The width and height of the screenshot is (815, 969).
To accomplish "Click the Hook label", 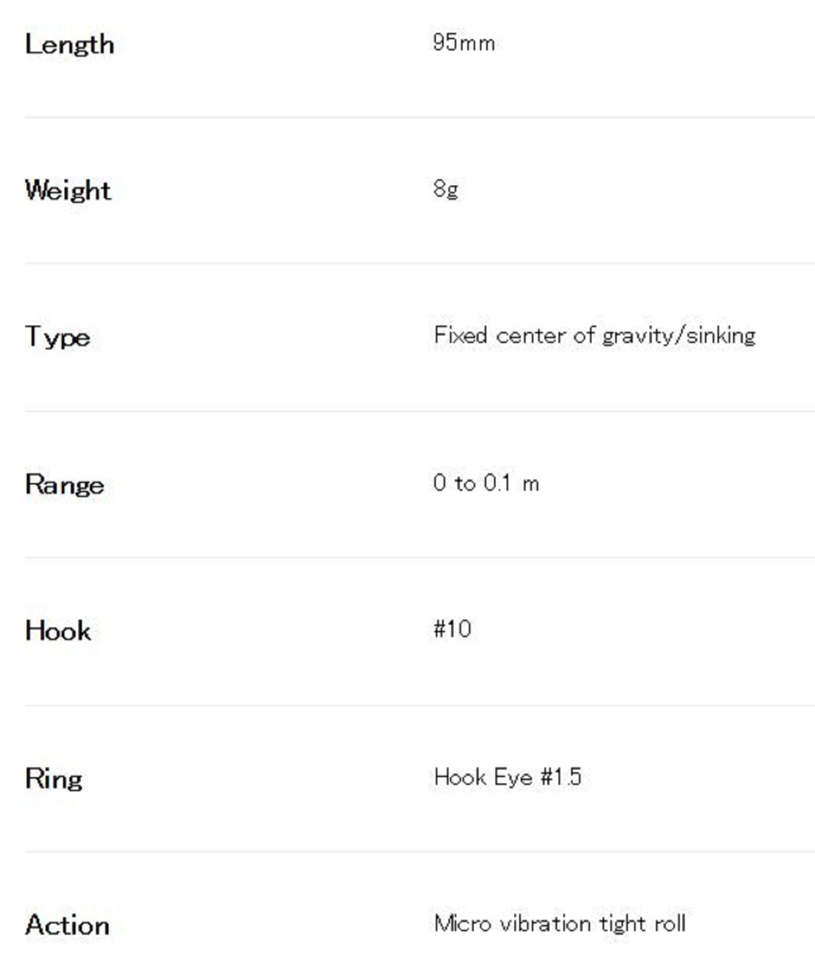I will 58,630.
